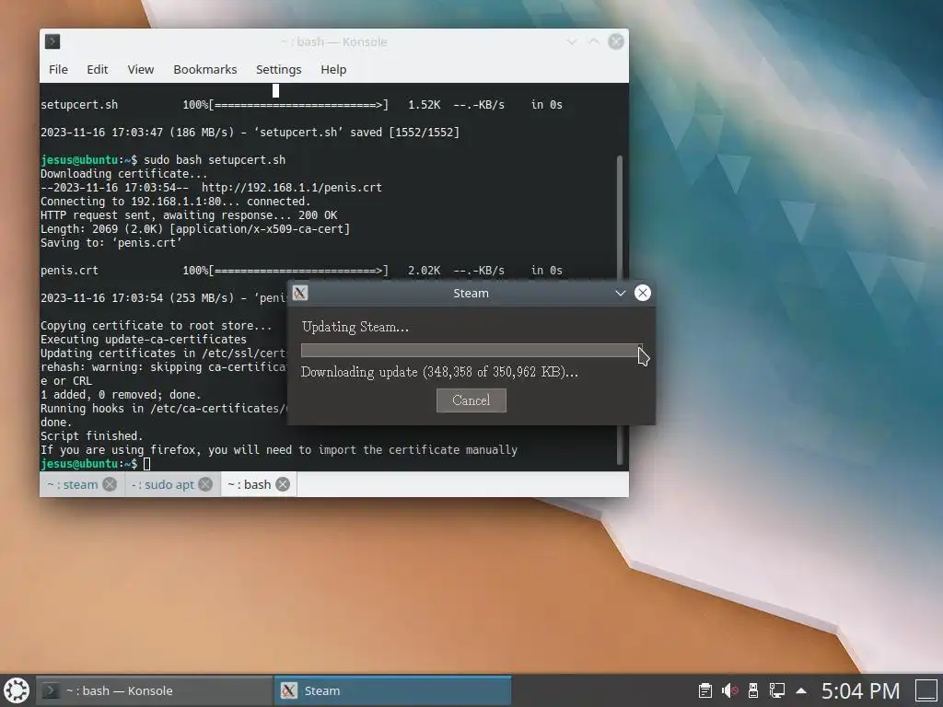
Task: Open the View menu in Konsole
Action: point(141,69)
